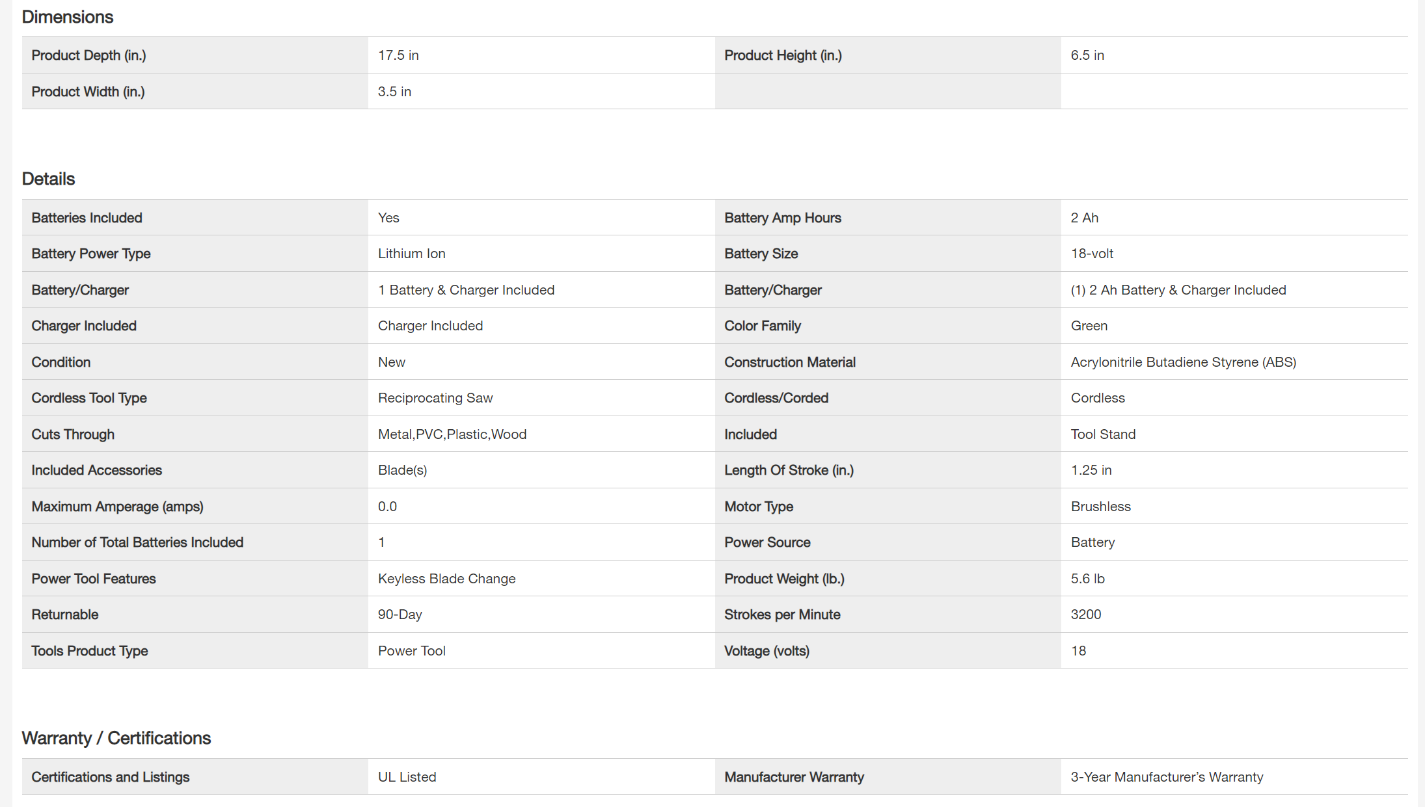Click the Details section heading
Viewport: 1425px width, 807px height.
pyautogui.click(x=49, y=179)
